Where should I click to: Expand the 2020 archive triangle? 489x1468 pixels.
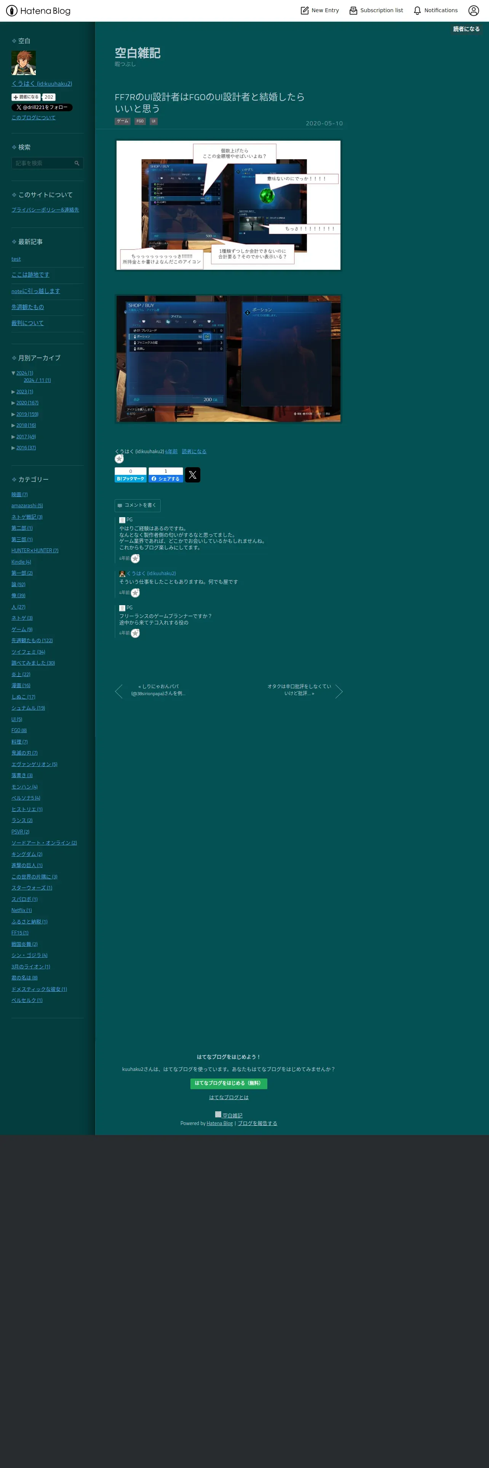13,403
